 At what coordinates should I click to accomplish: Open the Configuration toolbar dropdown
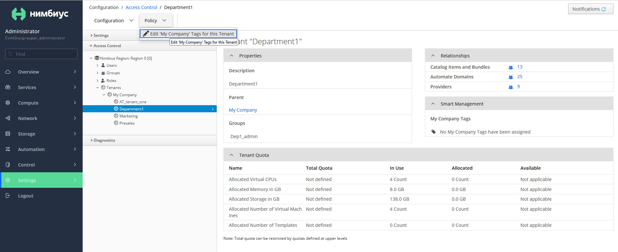(x=114, y=20)
